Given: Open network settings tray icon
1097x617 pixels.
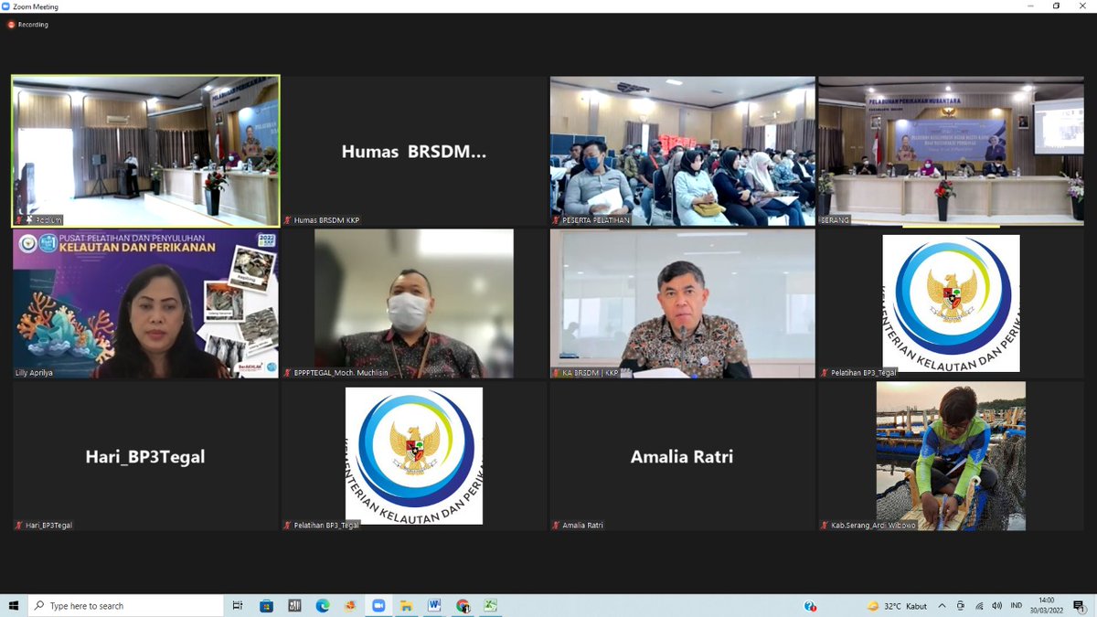Looking at the screenshot, I should (978, 606).
